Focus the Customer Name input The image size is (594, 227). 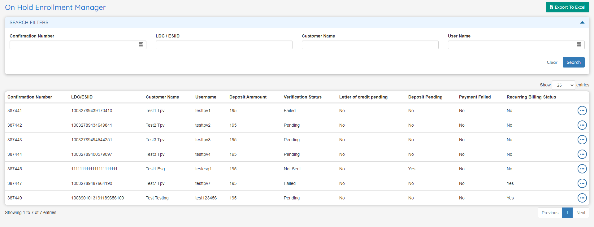370,45
